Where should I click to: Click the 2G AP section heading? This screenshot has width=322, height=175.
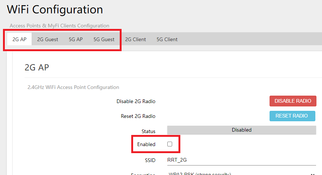tap(37, 67)
